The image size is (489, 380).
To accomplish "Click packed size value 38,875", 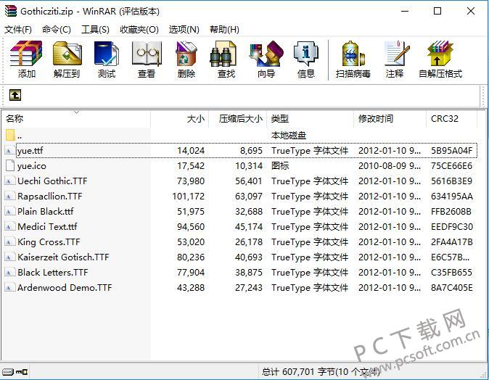I will click(249, 273).
